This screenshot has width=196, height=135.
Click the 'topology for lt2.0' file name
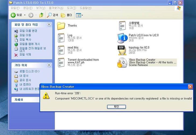pyautogui.click(x=139, y=47)
